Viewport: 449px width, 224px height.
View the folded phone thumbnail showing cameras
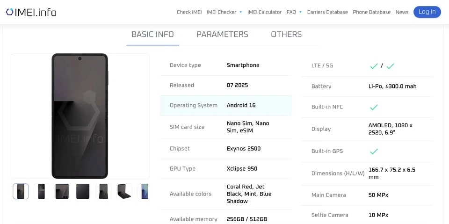62,191
